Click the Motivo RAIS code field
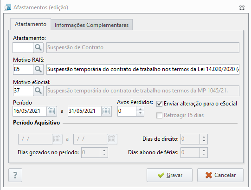Image resolution: width=251 pixels, height=190 pixels. point(23,69)
